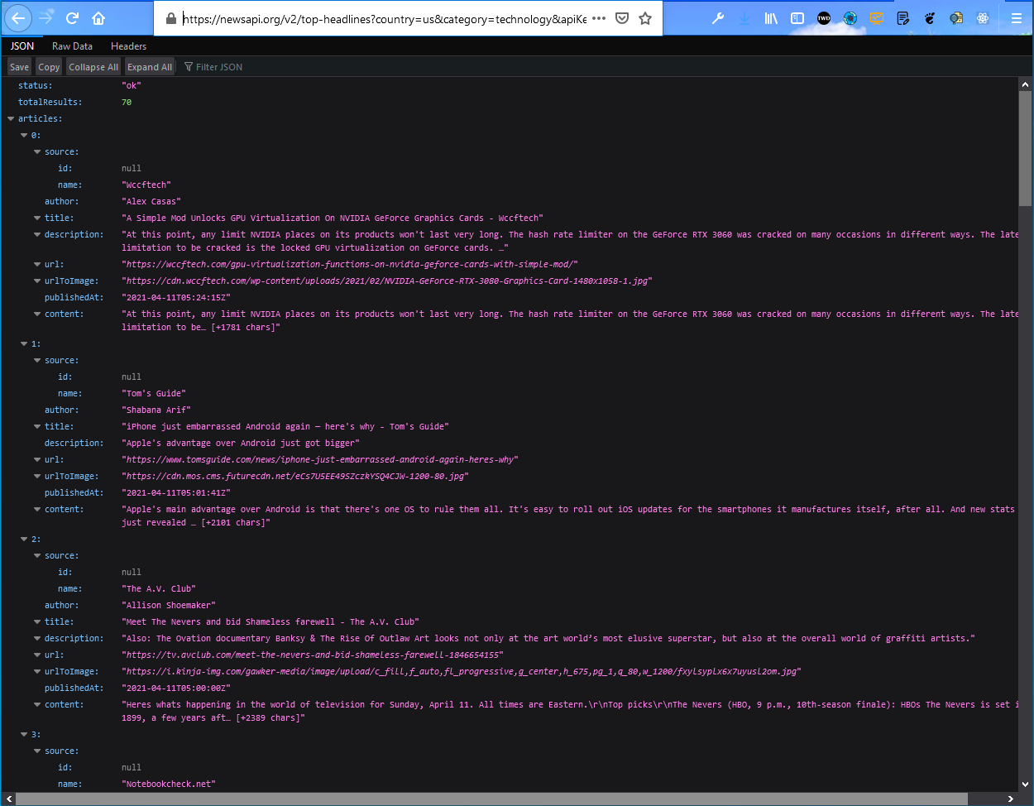This screenshot has height=806, width=1034.
Task: Go back with the browser back arrow
Action: pos(18,17)
